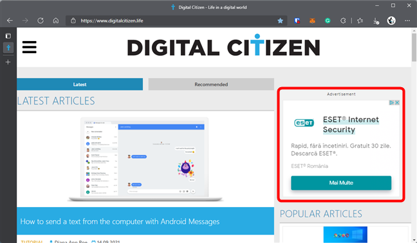Maximize the browser window
This screenshot has width=417, height=243.
(x=393, y=6)
